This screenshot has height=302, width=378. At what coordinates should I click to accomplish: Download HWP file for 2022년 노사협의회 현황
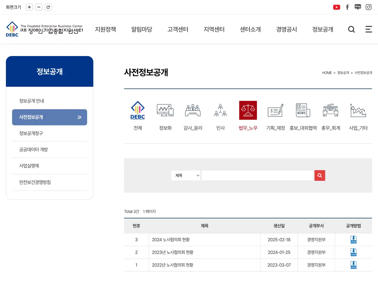pyautogui.click(x=353, y=265)
